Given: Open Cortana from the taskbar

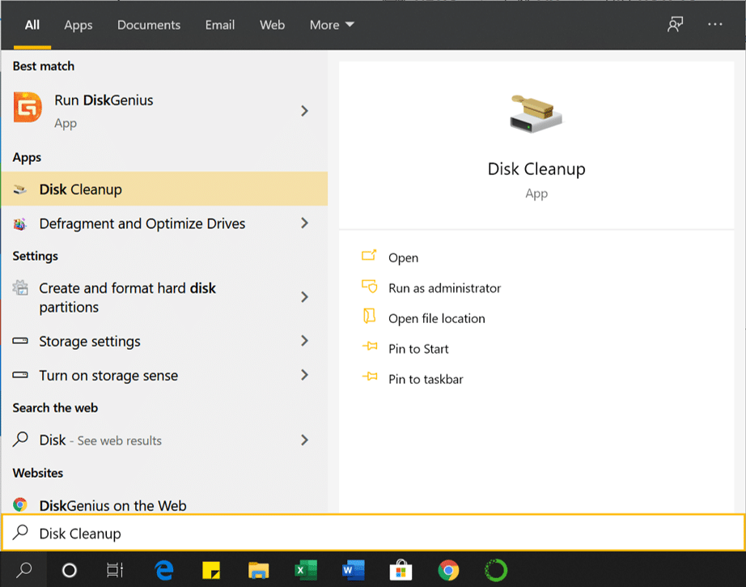Looking at the screenshot, I should tap(70, 570).
